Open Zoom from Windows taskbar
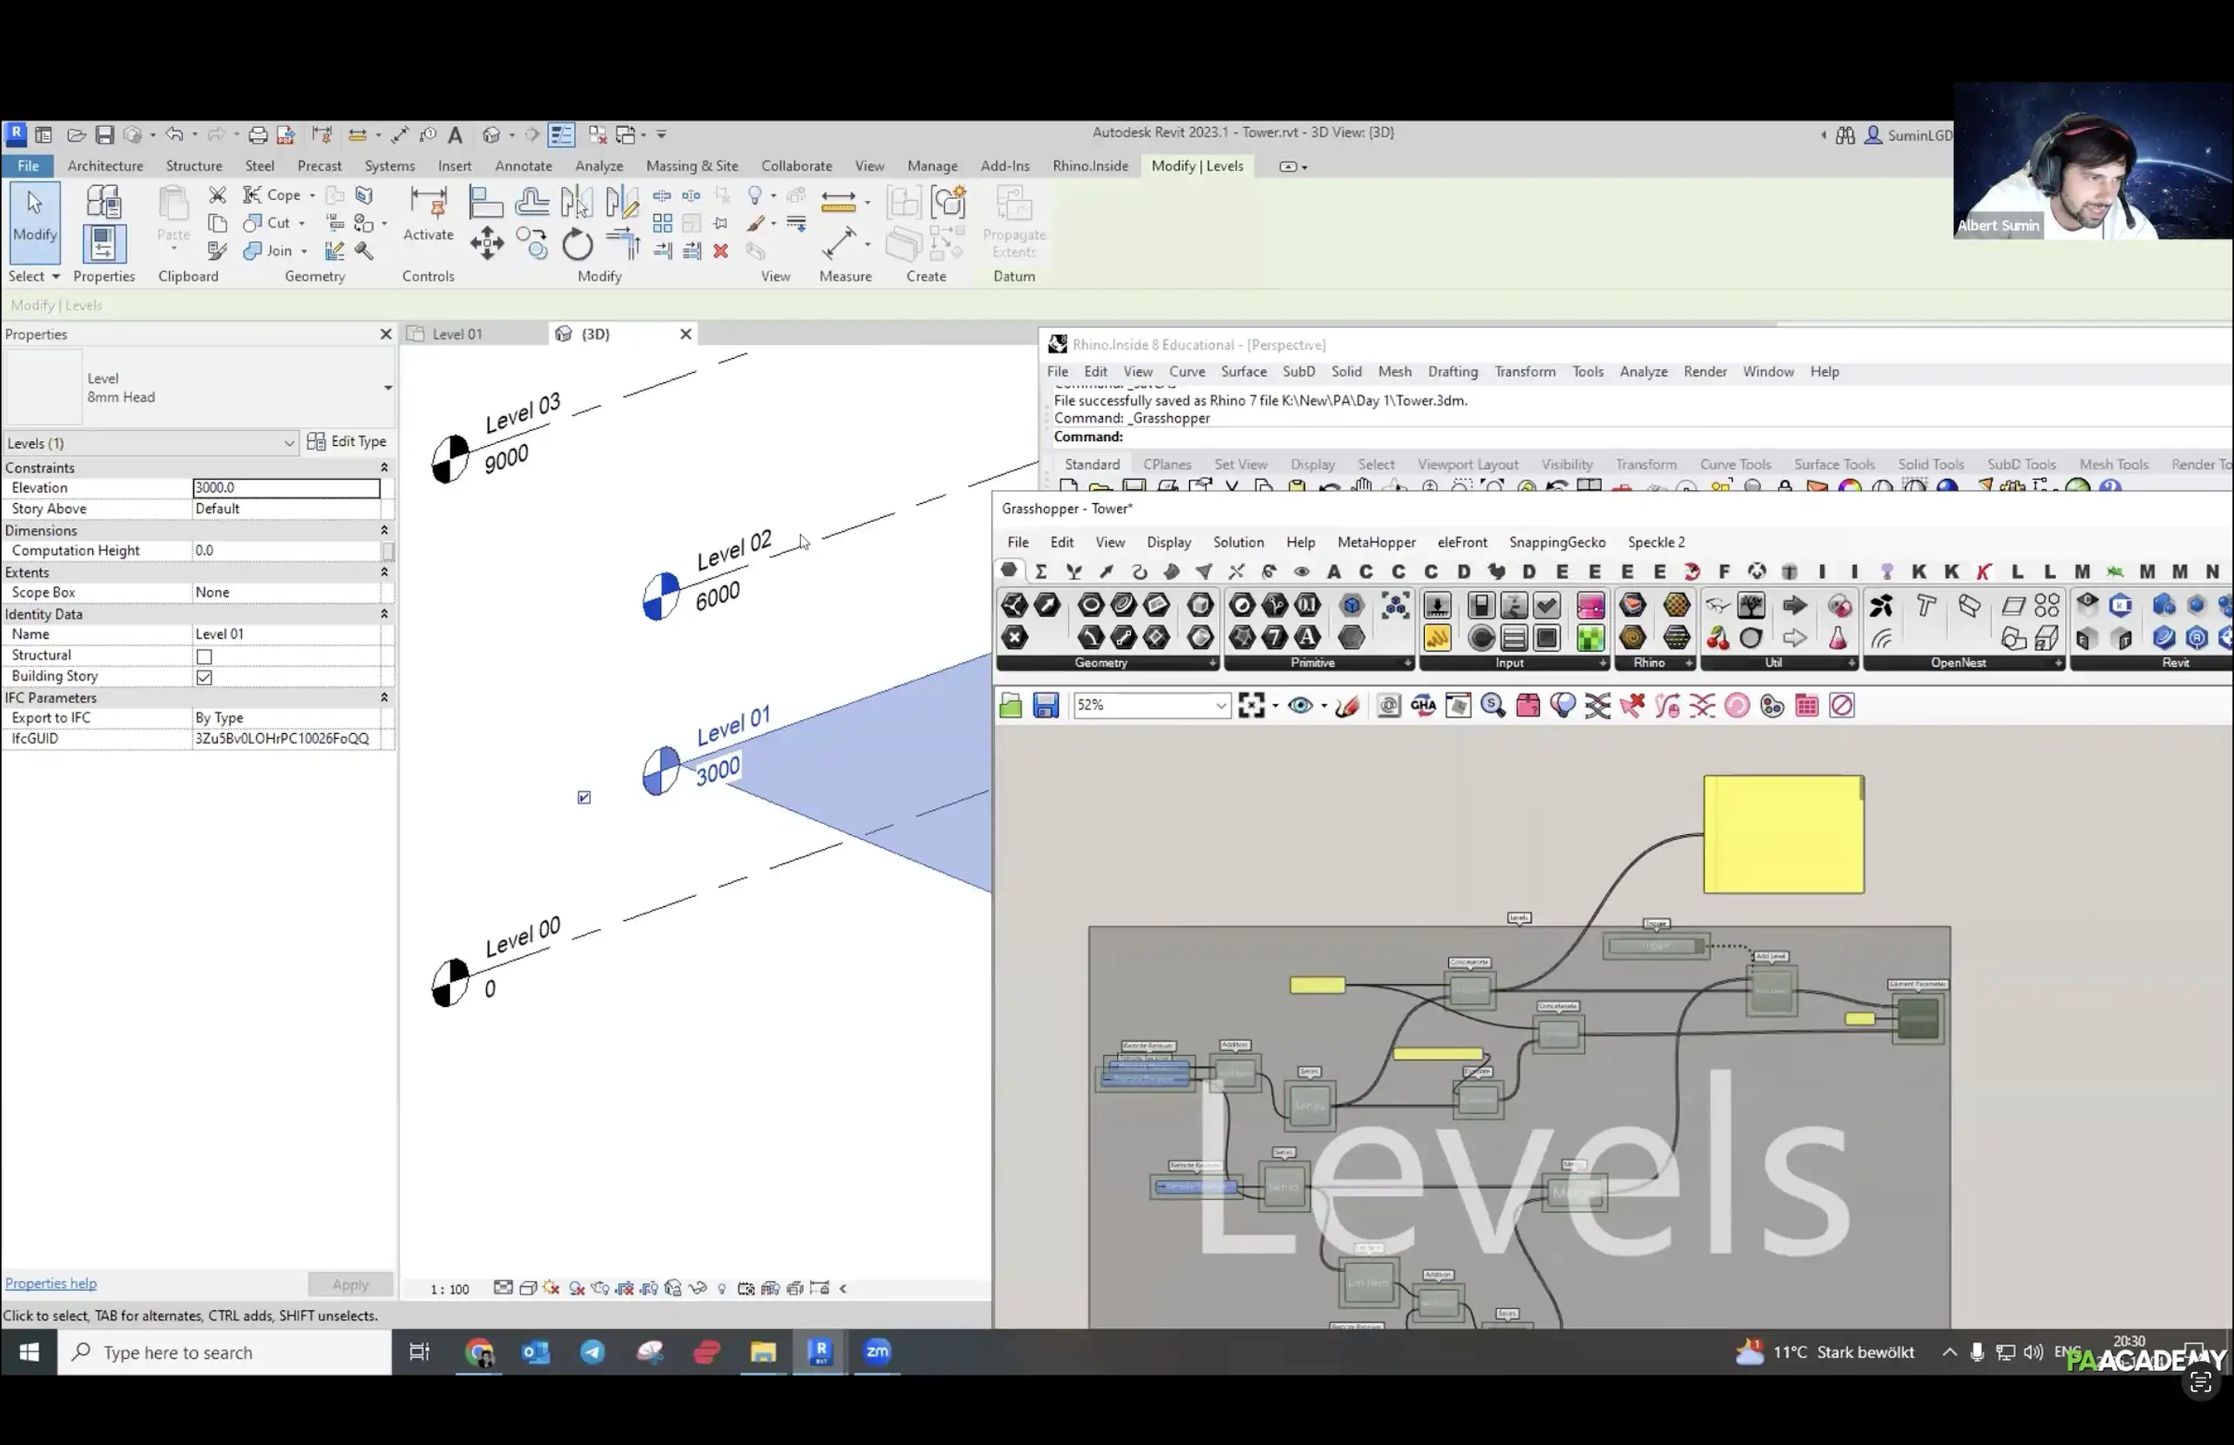Viewport: 2234px width, 1445px height. click(877, 1352)
